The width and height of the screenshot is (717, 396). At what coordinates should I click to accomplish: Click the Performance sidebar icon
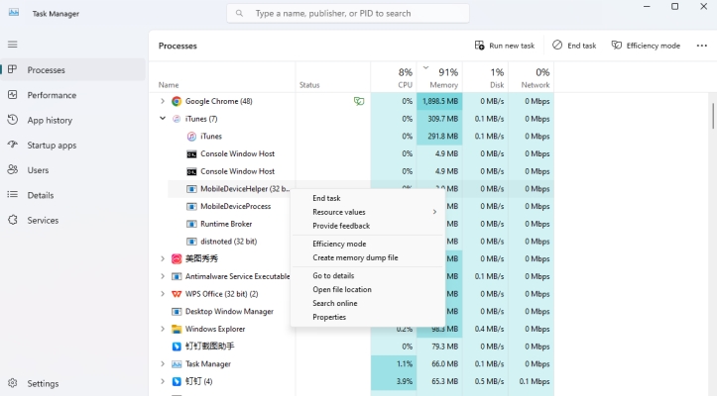13,95
